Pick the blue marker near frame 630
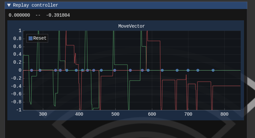255x138 pixels. (x=162, y=70)
